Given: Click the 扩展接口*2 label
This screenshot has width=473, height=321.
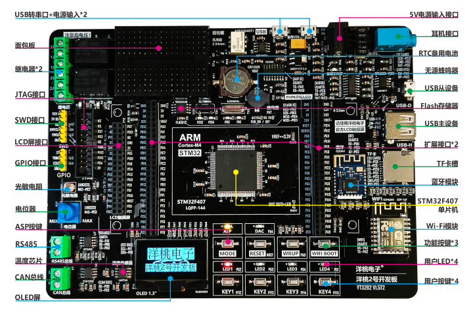Looking at the screenshot, I should [441, 144].
